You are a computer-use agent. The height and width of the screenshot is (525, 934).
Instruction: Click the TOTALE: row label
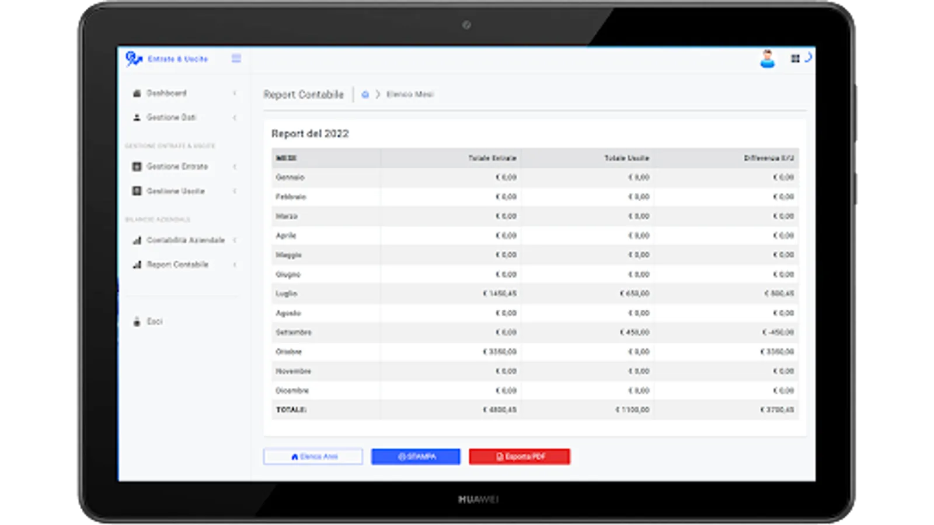click(x=291, y=409)
